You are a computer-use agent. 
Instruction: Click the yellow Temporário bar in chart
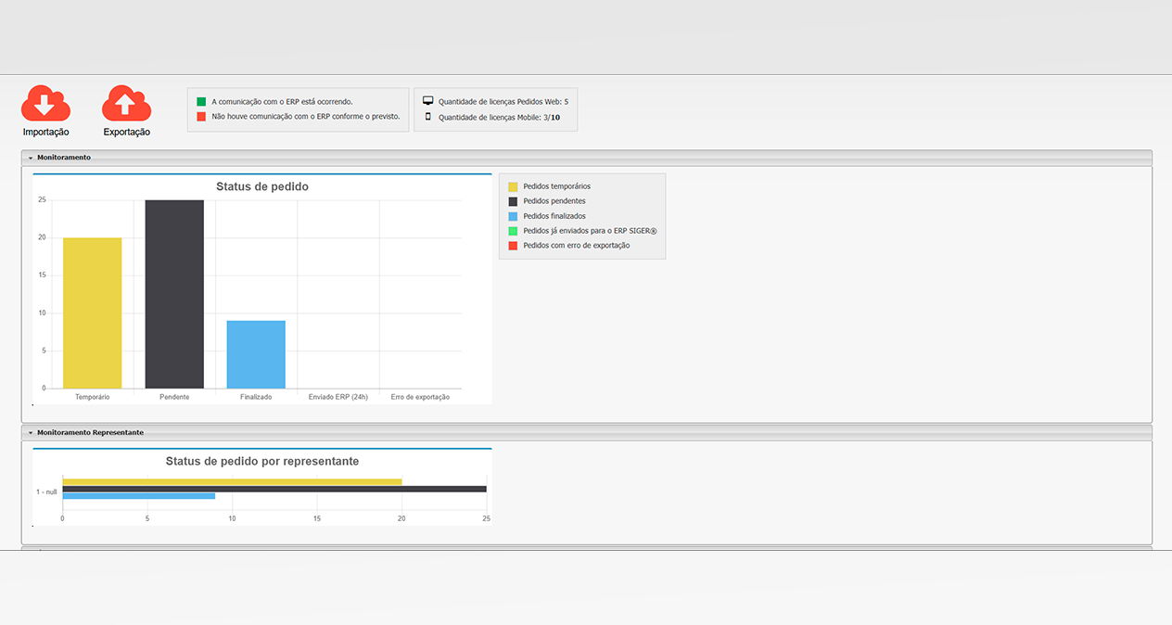tap(92, 312)
